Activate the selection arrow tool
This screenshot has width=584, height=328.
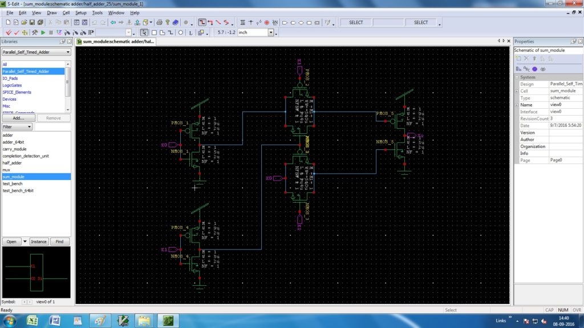pos(144,32)
